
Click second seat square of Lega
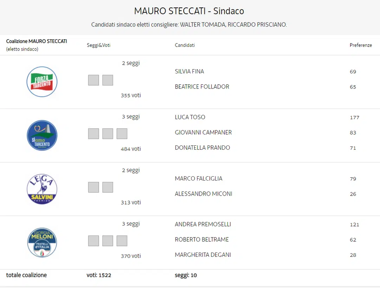(108, 187)
